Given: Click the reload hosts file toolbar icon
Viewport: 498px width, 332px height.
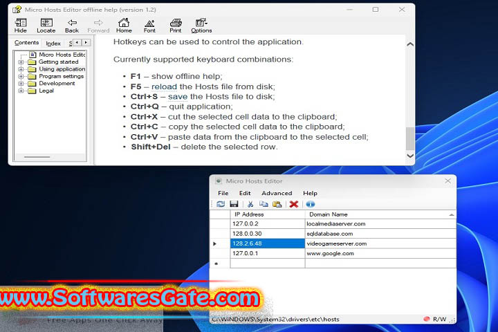Looking at the screenshot, I should click(221, 204).
